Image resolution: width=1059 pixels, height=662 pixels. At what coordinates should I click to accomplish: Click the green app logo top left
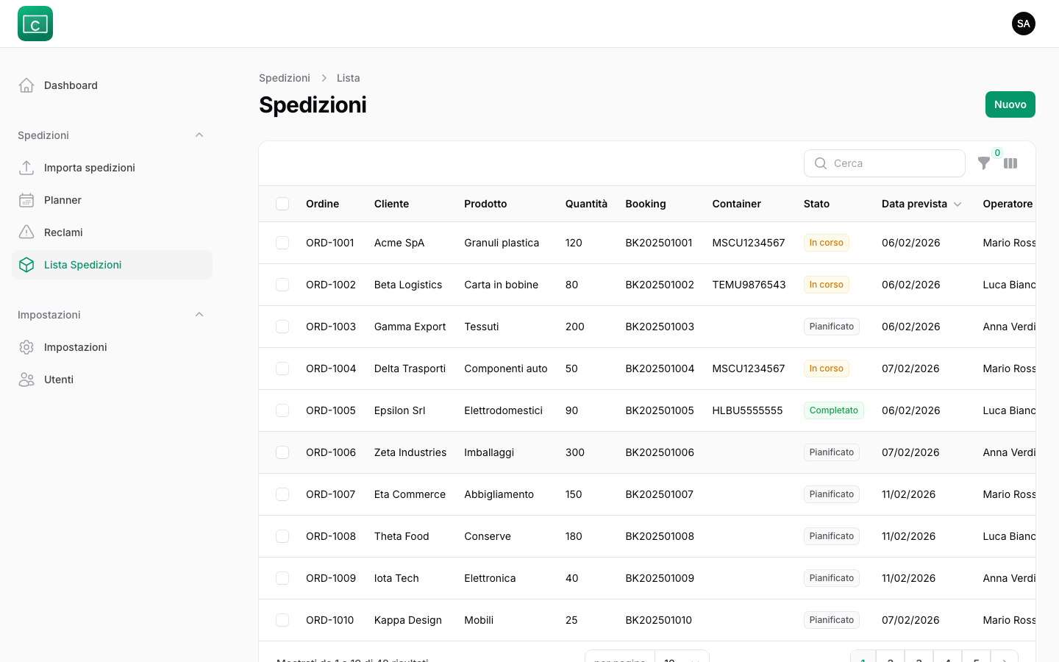(35, 24)
